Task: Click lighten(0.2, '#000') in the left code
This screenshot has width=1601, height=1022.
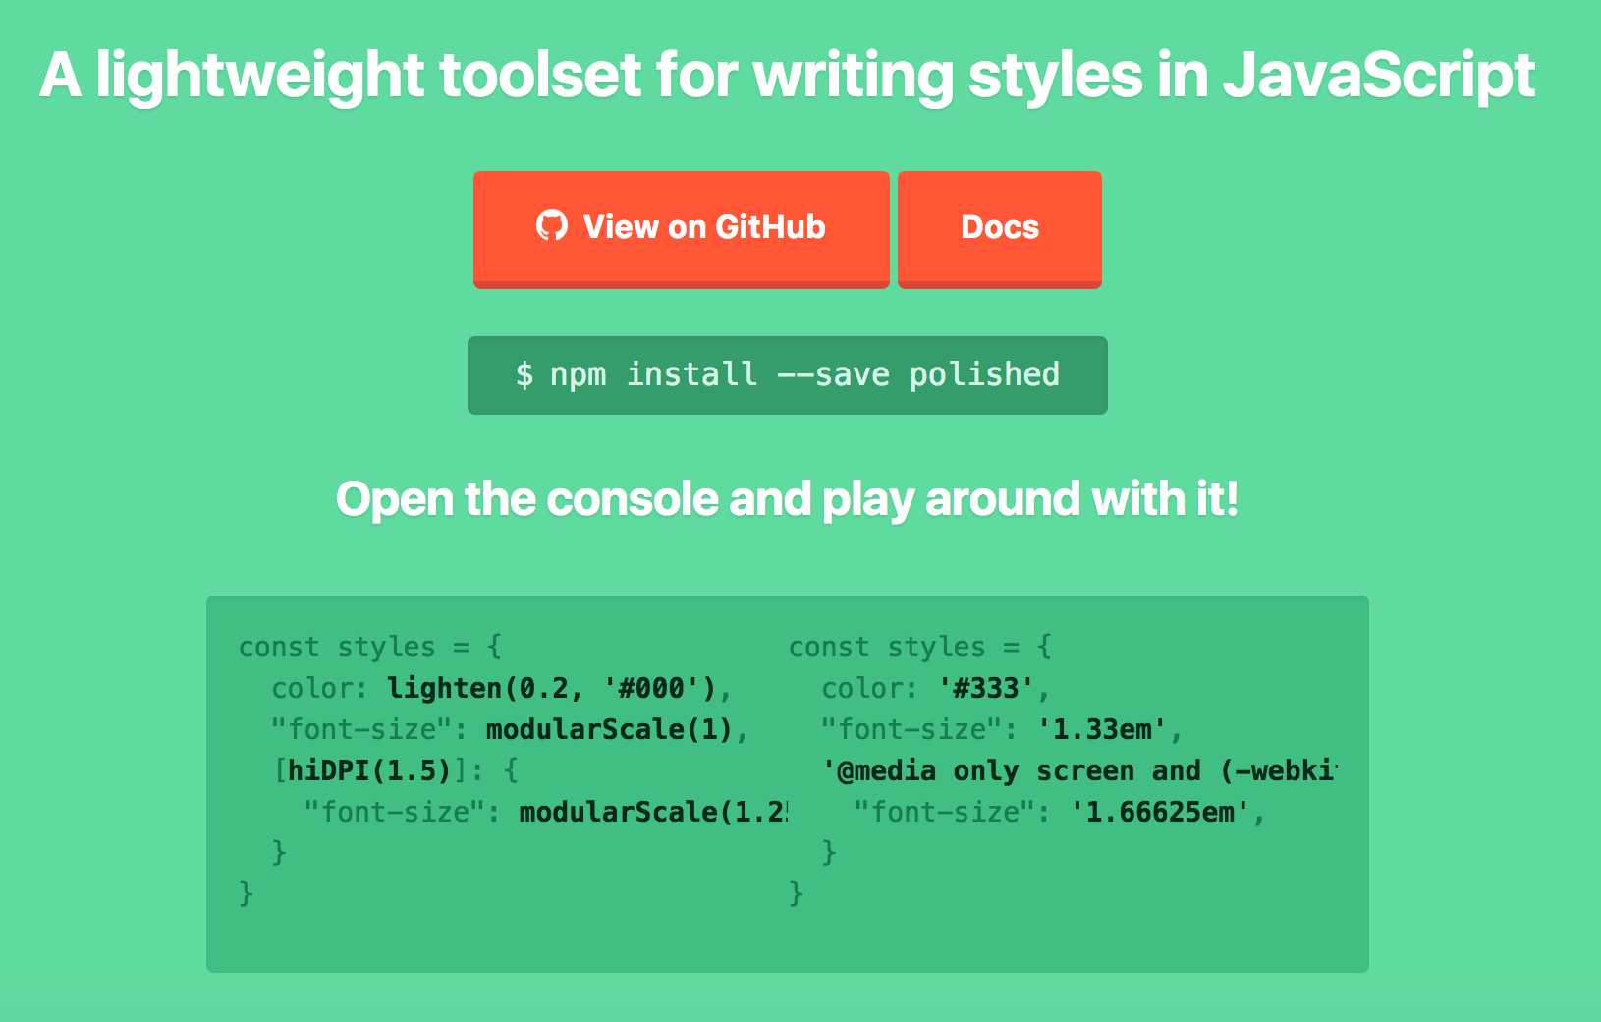Action: point(551,688)
